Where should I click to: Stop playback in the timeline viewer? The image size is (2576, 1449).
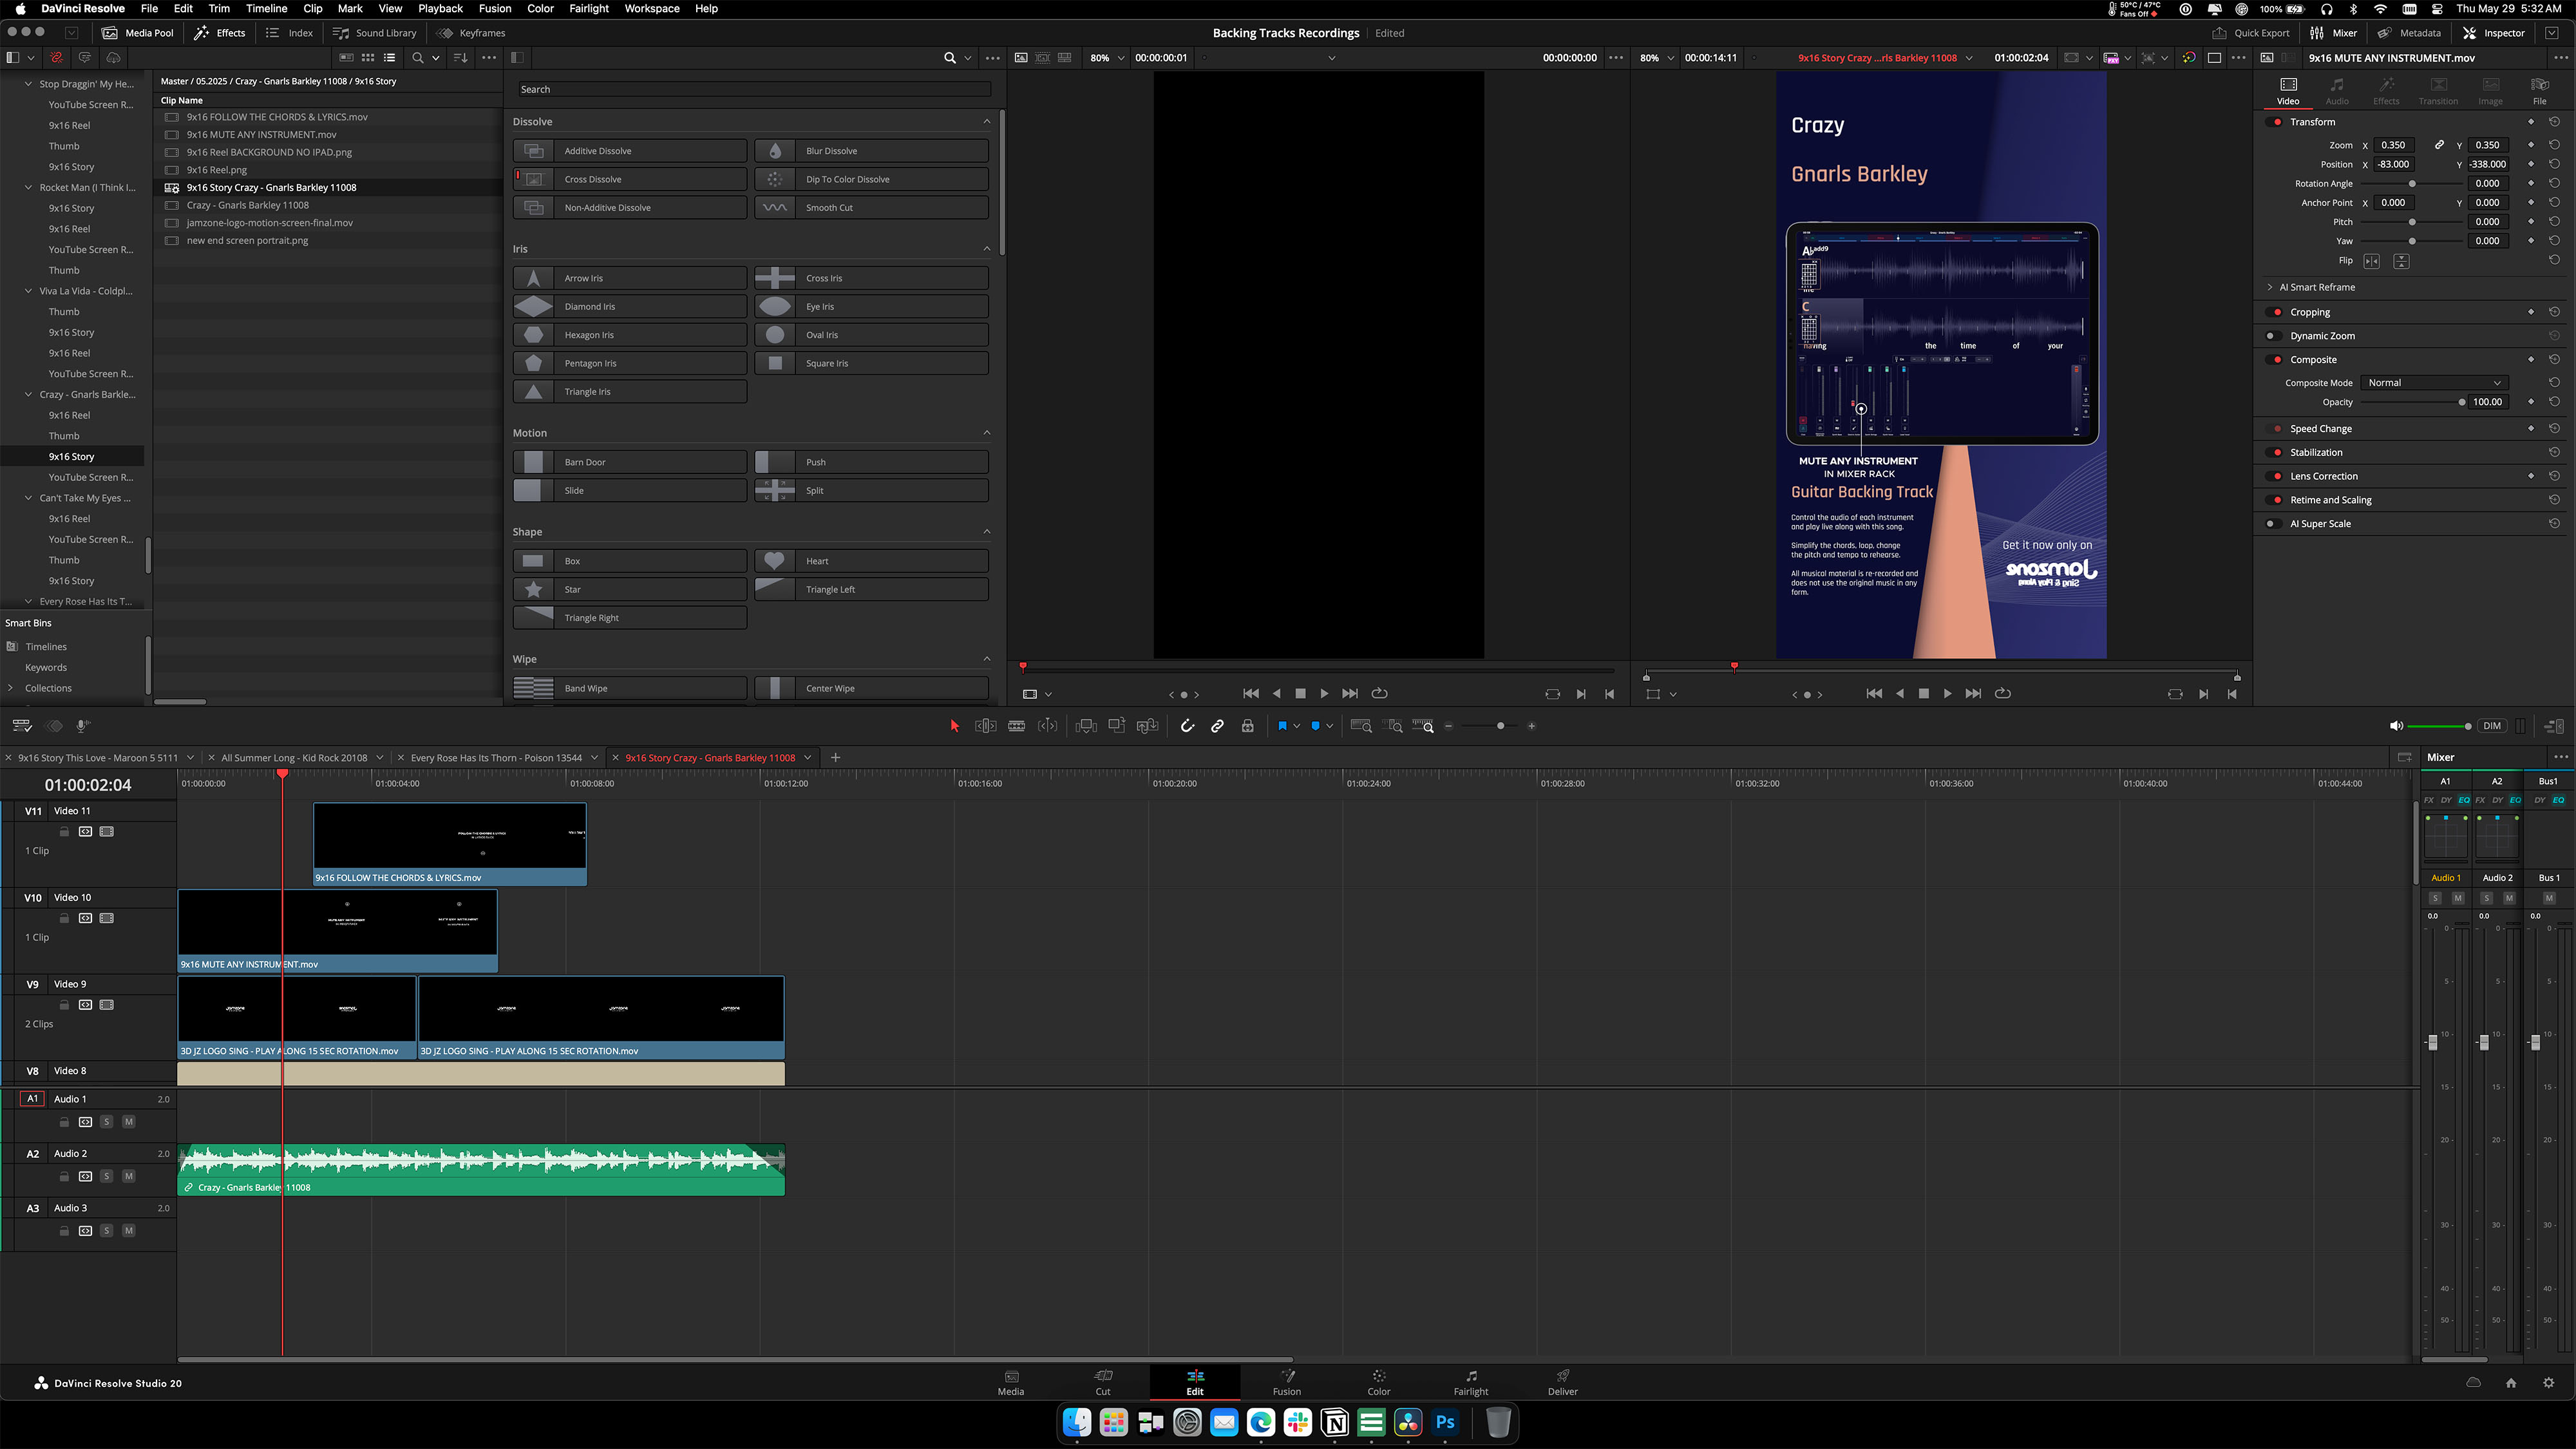(1923, 694)
